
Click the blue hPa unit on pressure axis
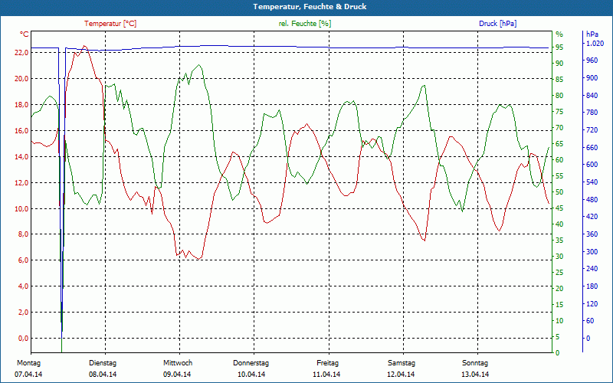(x=592, y=34)
